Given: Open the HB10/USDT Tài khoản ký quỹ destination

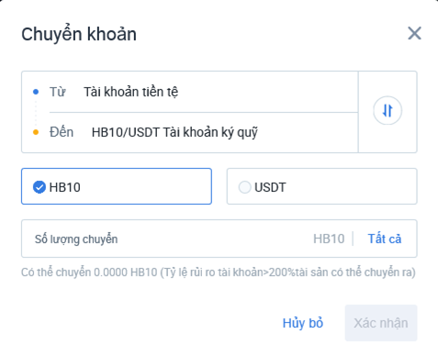Looking at the screenshot, I should (174, 132).
